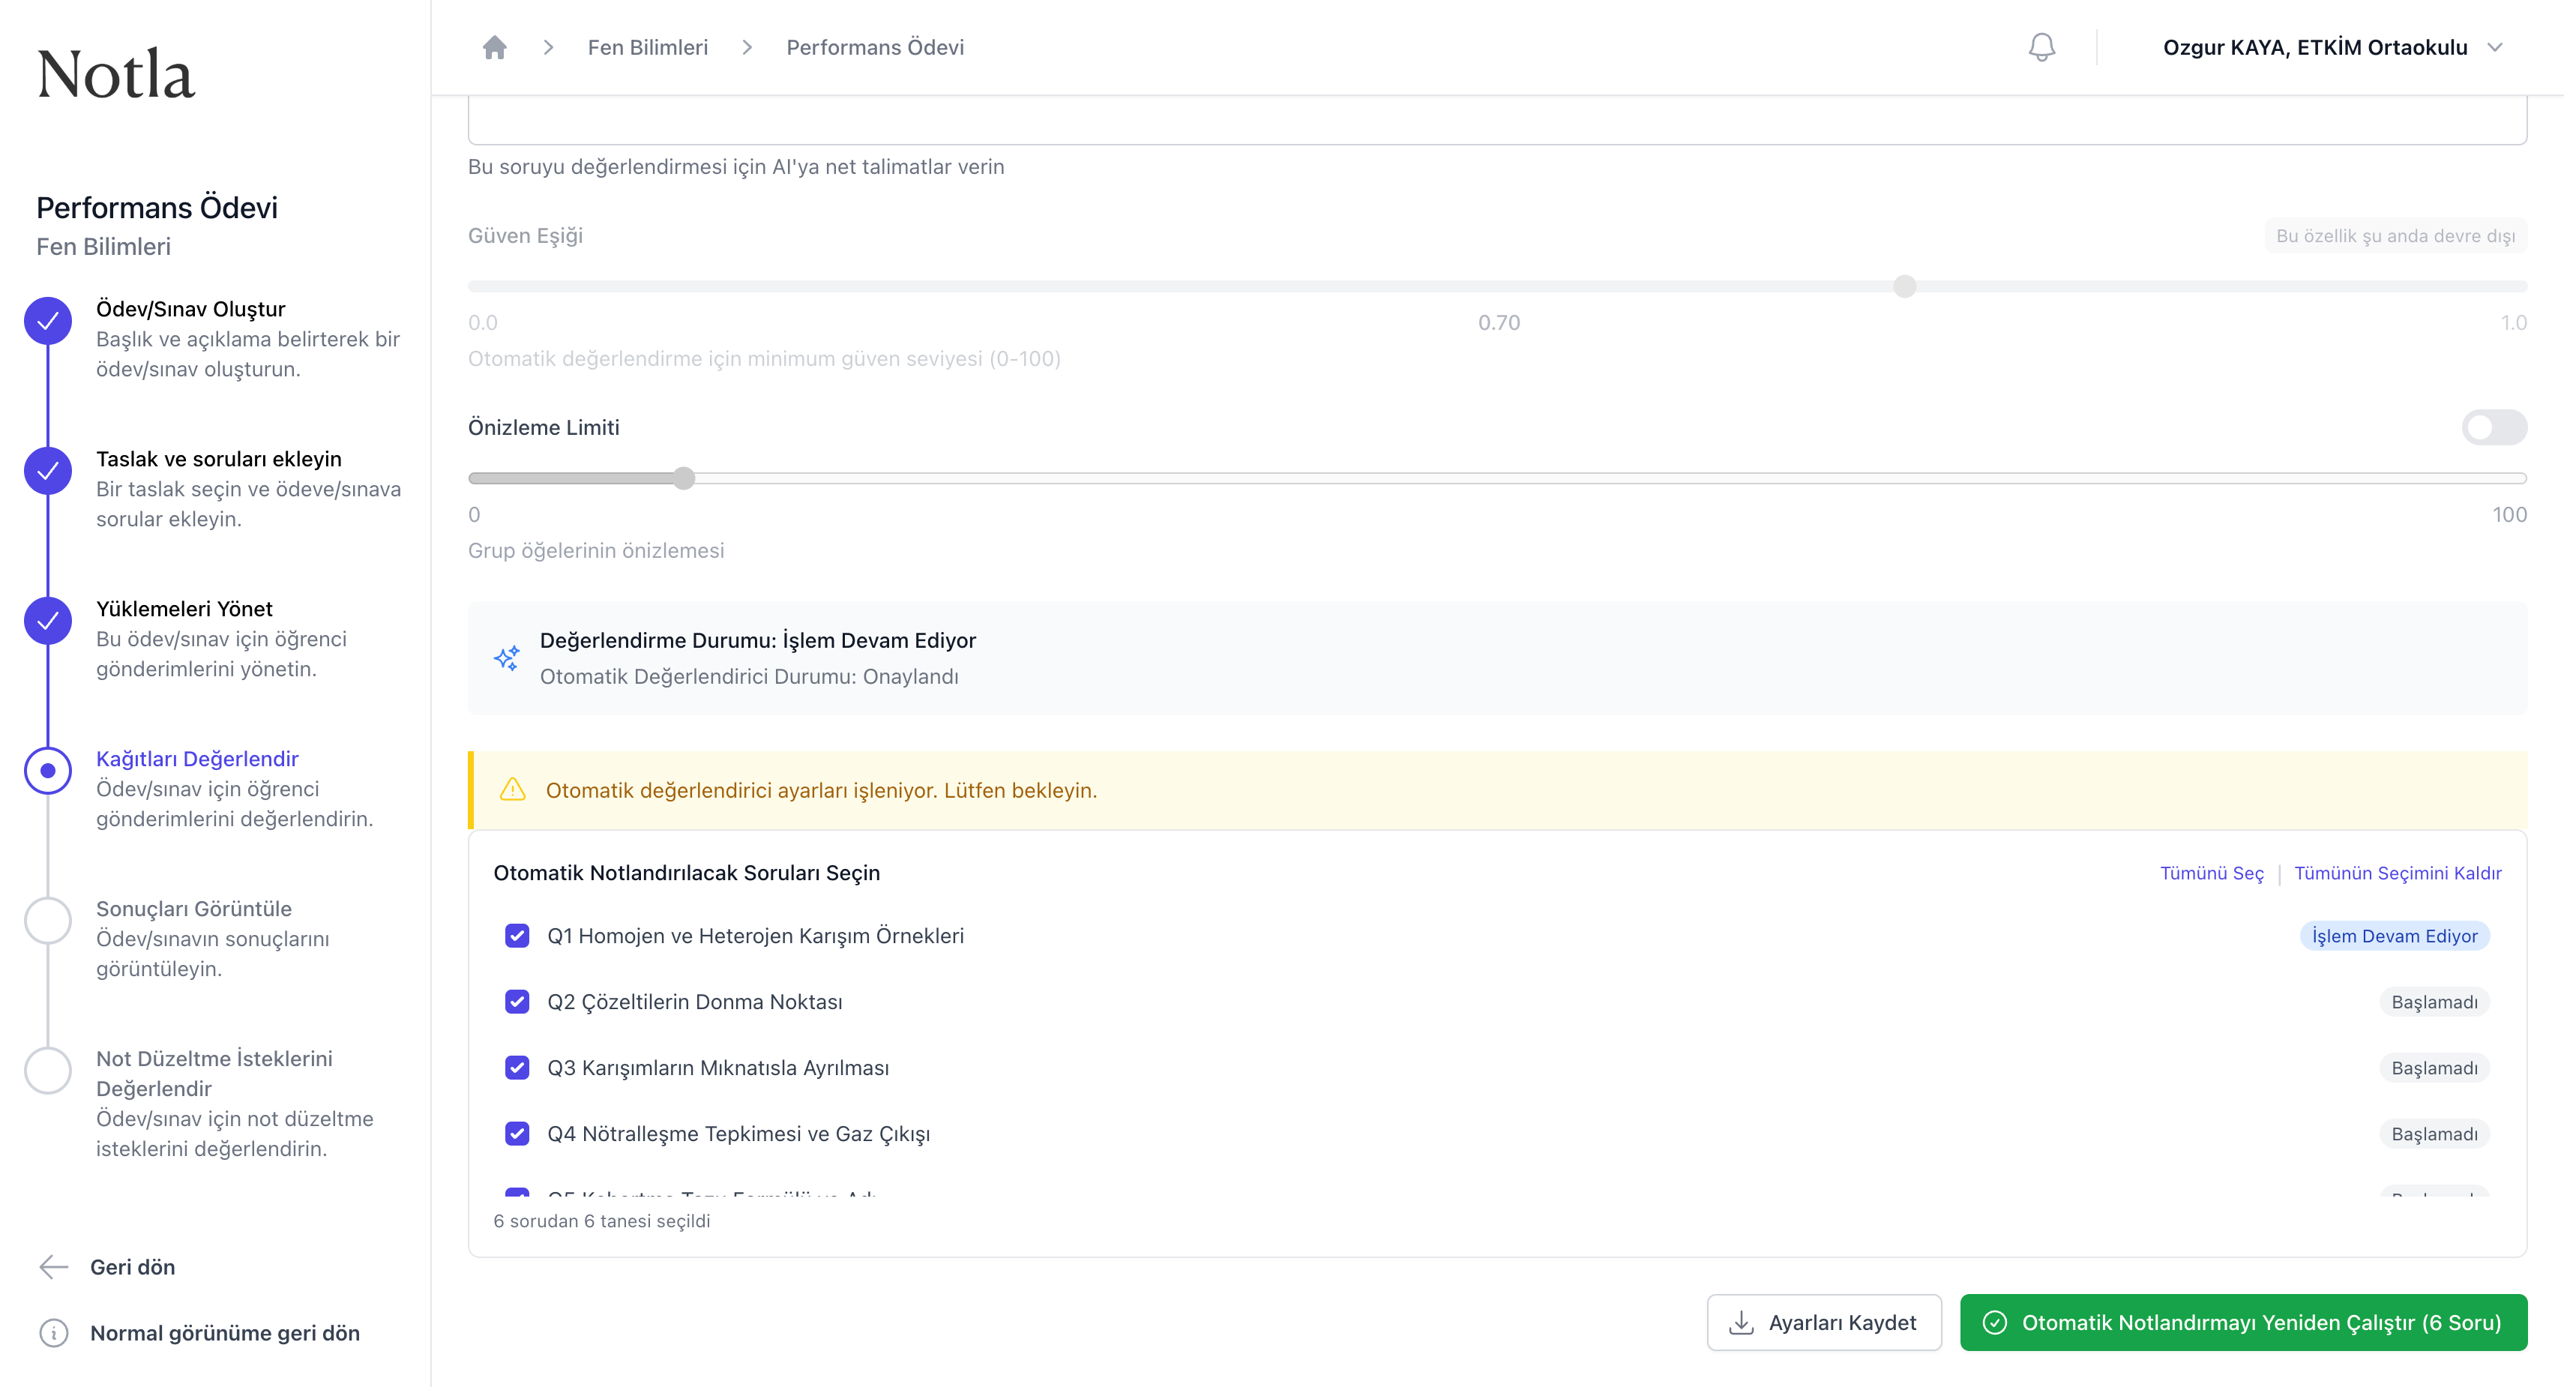
Task: Click the info icon beside Normal görünüme
Action: 54,1333
